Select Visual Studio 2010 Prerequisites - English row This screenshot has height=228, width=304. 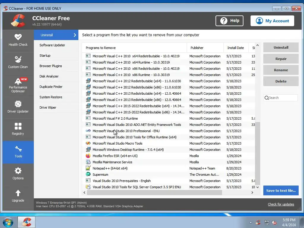(x=169, y=181)
